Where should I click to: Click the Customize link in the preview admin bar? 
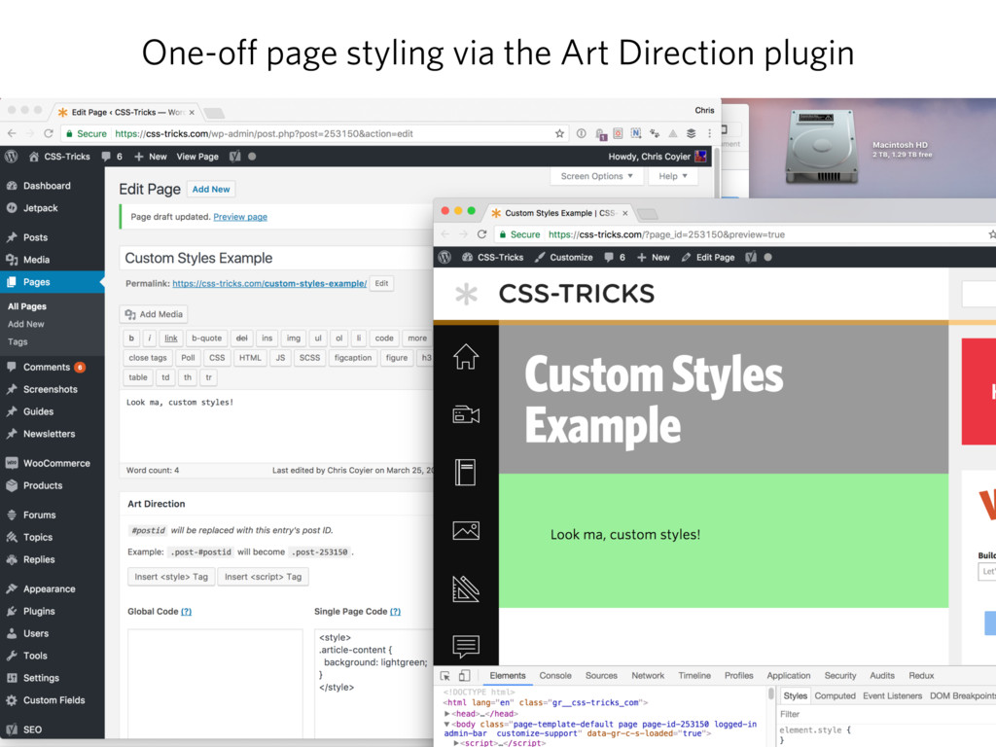(x=564, y=257)
